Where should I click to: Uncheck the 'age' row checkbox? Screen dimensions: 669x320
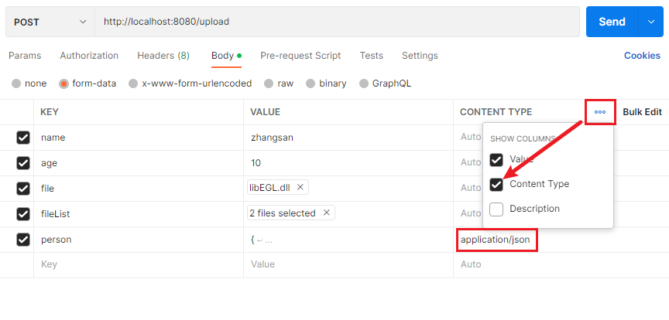tap(23, 163)
